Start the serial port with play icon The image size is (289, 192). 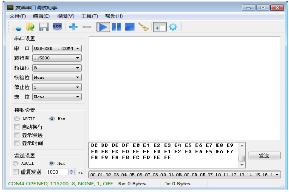coord(103,27)
